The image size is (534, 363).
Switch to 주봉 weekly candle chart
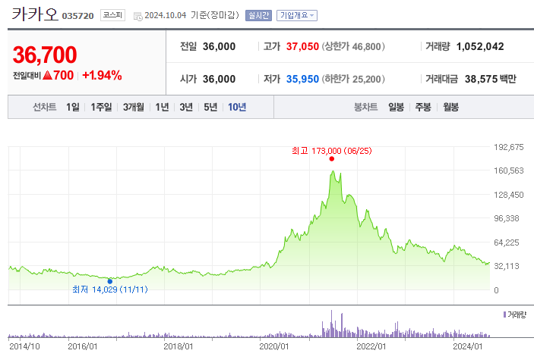coord(423,108)
